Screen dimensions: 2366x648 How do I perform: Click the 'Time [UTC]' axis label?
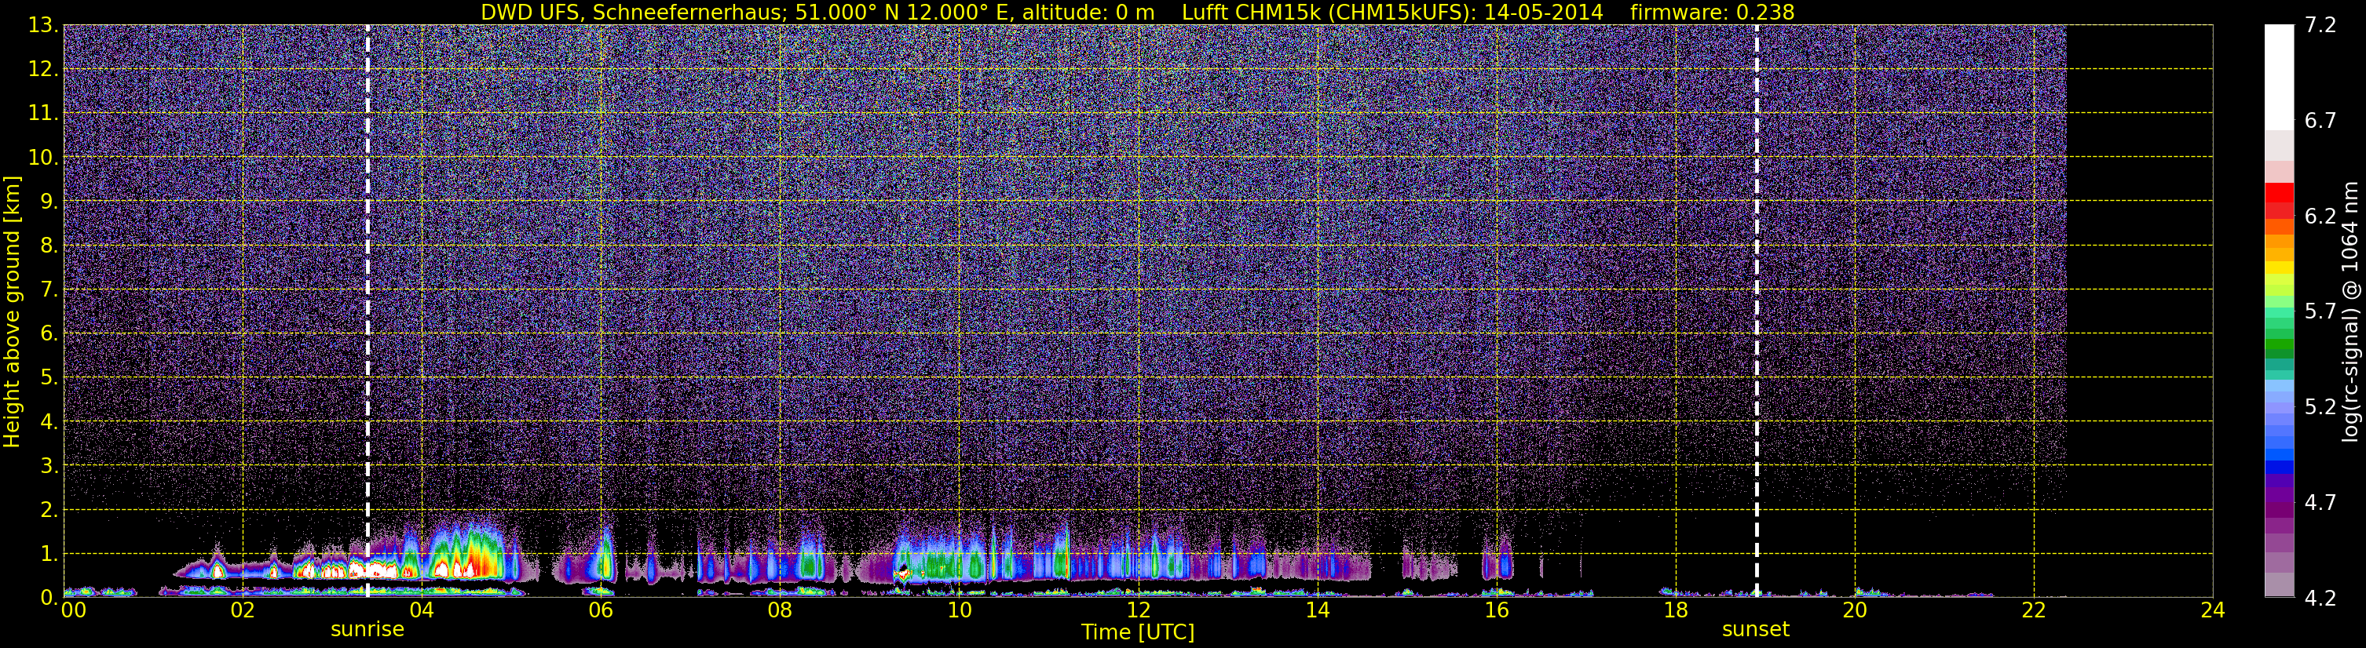[x=1137, y=632]
